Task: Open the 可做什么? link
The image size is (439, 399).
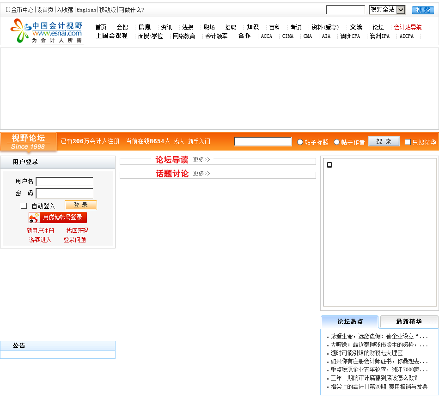Action: tap(132, 10)
